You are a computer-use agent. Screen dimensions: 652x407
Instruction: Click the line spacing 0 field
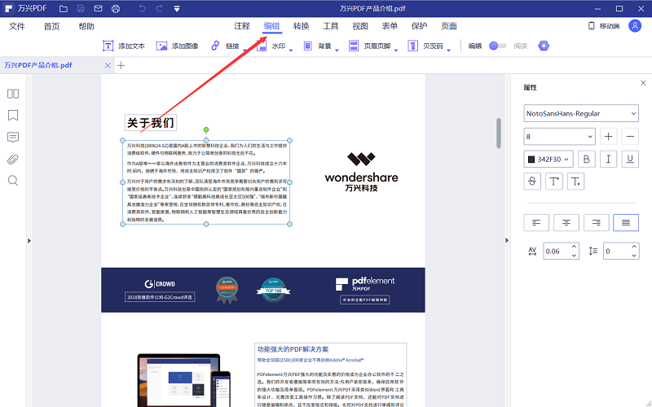pos(621,251)
